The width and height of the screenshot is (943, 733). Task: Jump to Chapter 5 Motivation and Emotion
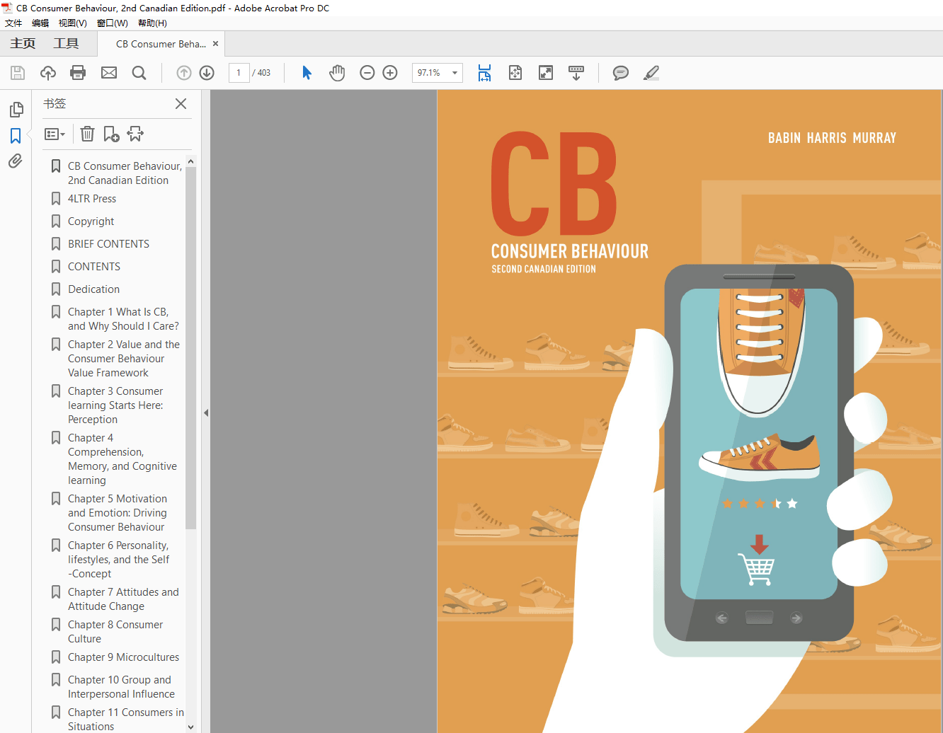tap(118, 513)
